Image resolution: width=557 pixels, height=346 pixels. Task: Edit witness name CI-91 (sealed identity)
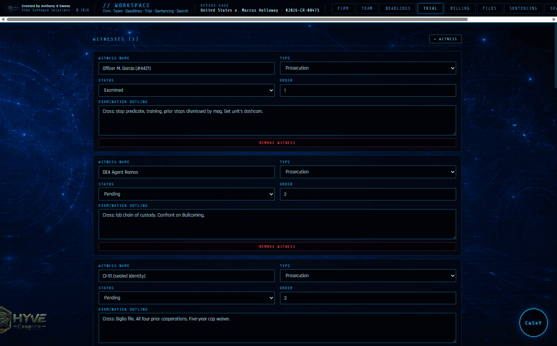[187, 276]
